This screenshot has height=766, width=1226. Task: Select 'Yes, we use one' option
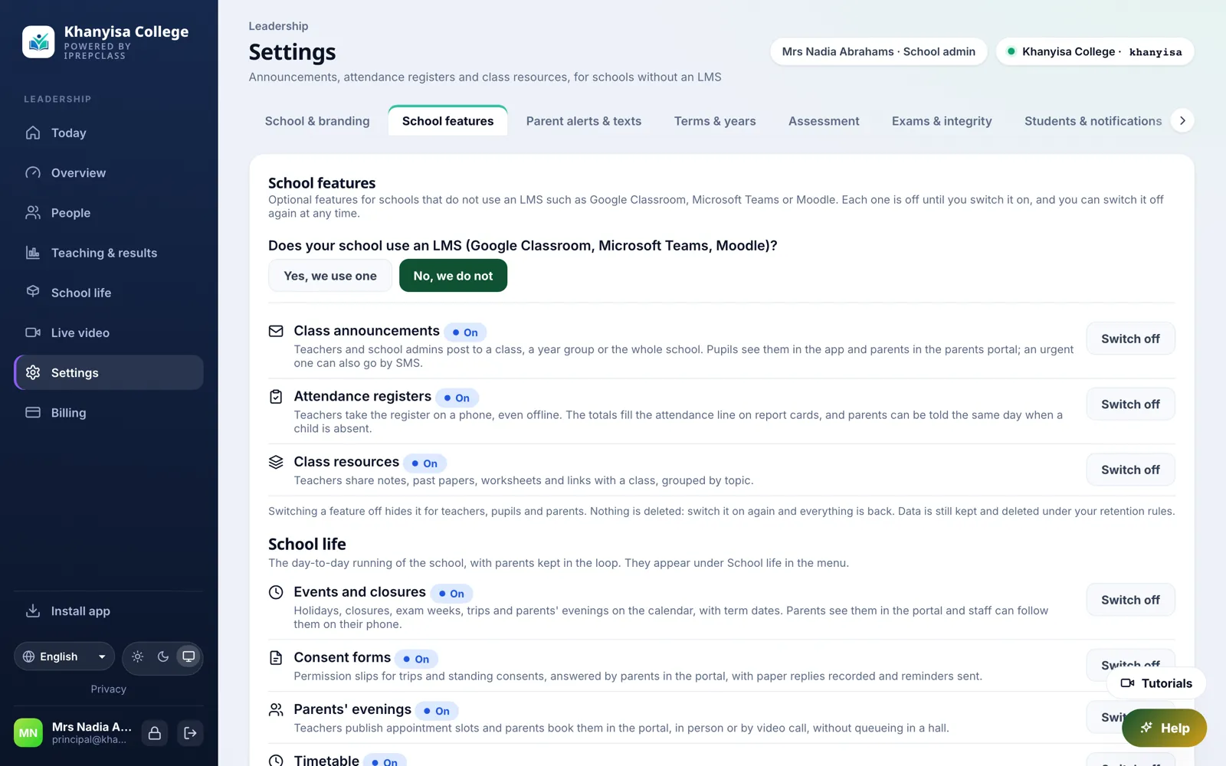[330, 276]
